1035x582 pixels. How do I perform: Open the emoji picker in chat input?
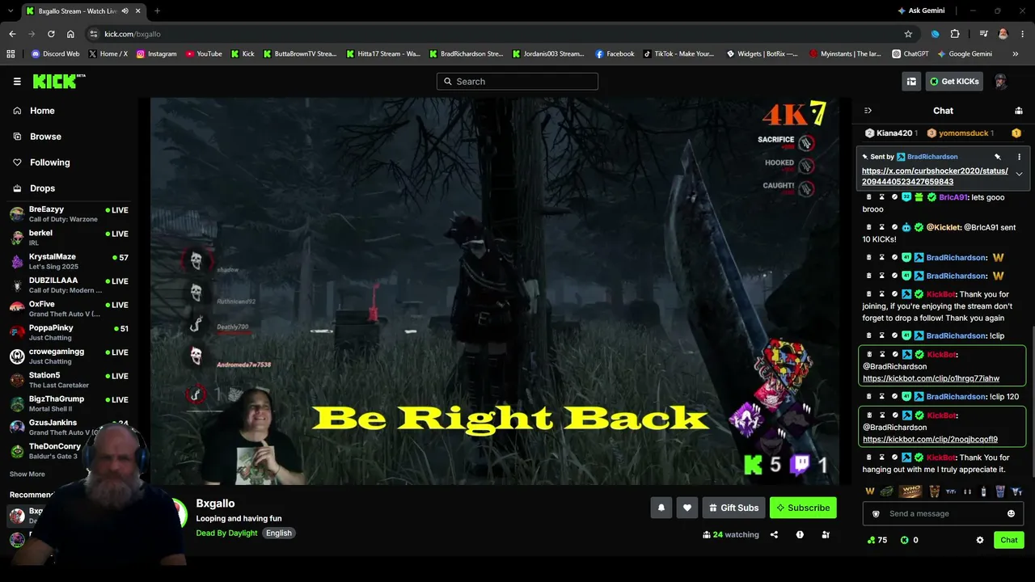click(1011, 514)
